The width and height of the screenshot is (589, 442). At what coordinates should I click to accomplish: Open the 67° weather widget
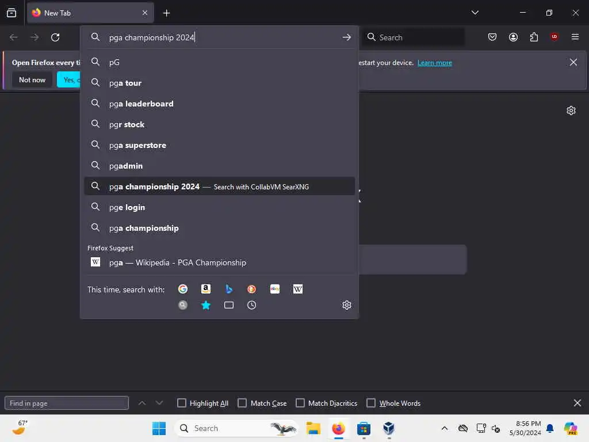pyautogui.click(x=20, y=428)
